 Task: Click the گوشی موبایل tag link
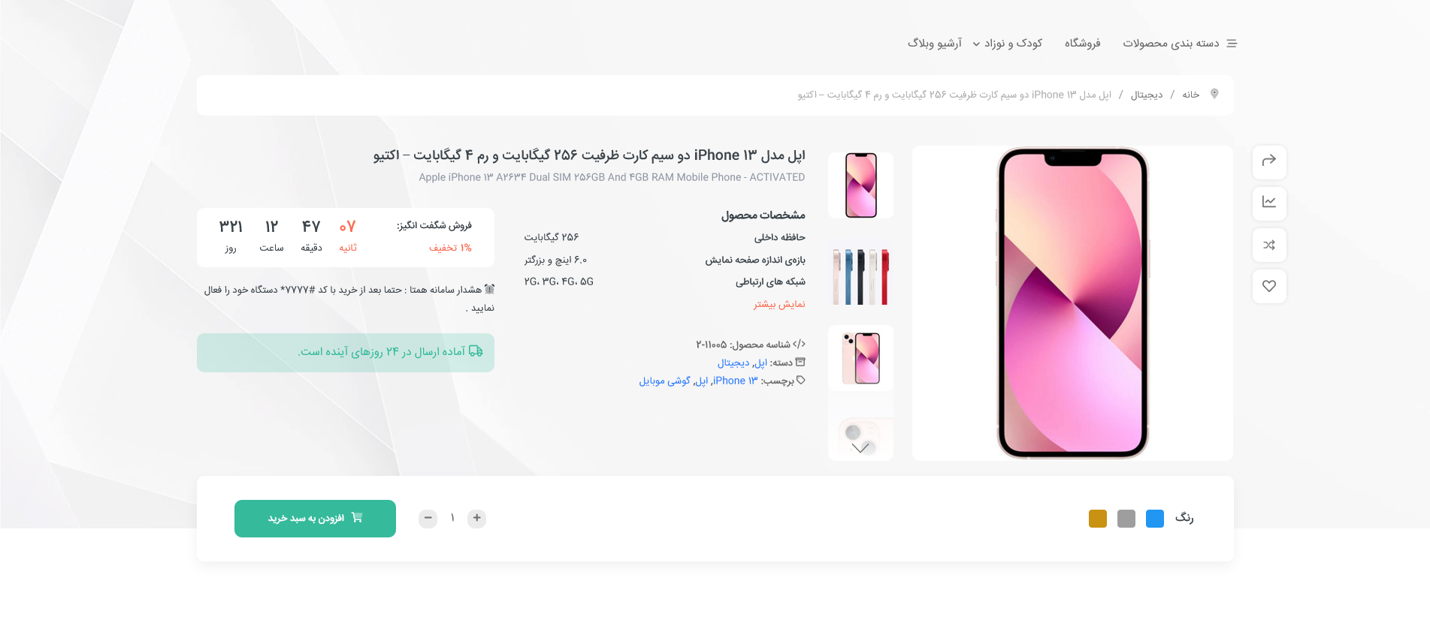pos(664,381)
